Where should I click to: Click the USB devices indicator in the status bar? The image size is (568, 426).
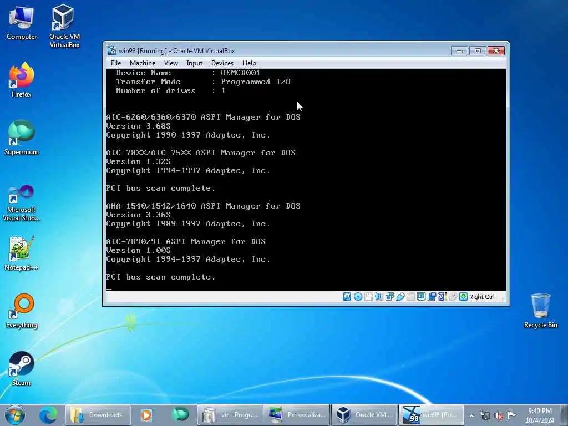tap(400, 297)
